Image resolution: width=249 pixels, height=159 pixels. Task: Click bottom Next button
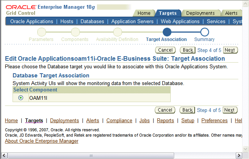tap(230, 110)
